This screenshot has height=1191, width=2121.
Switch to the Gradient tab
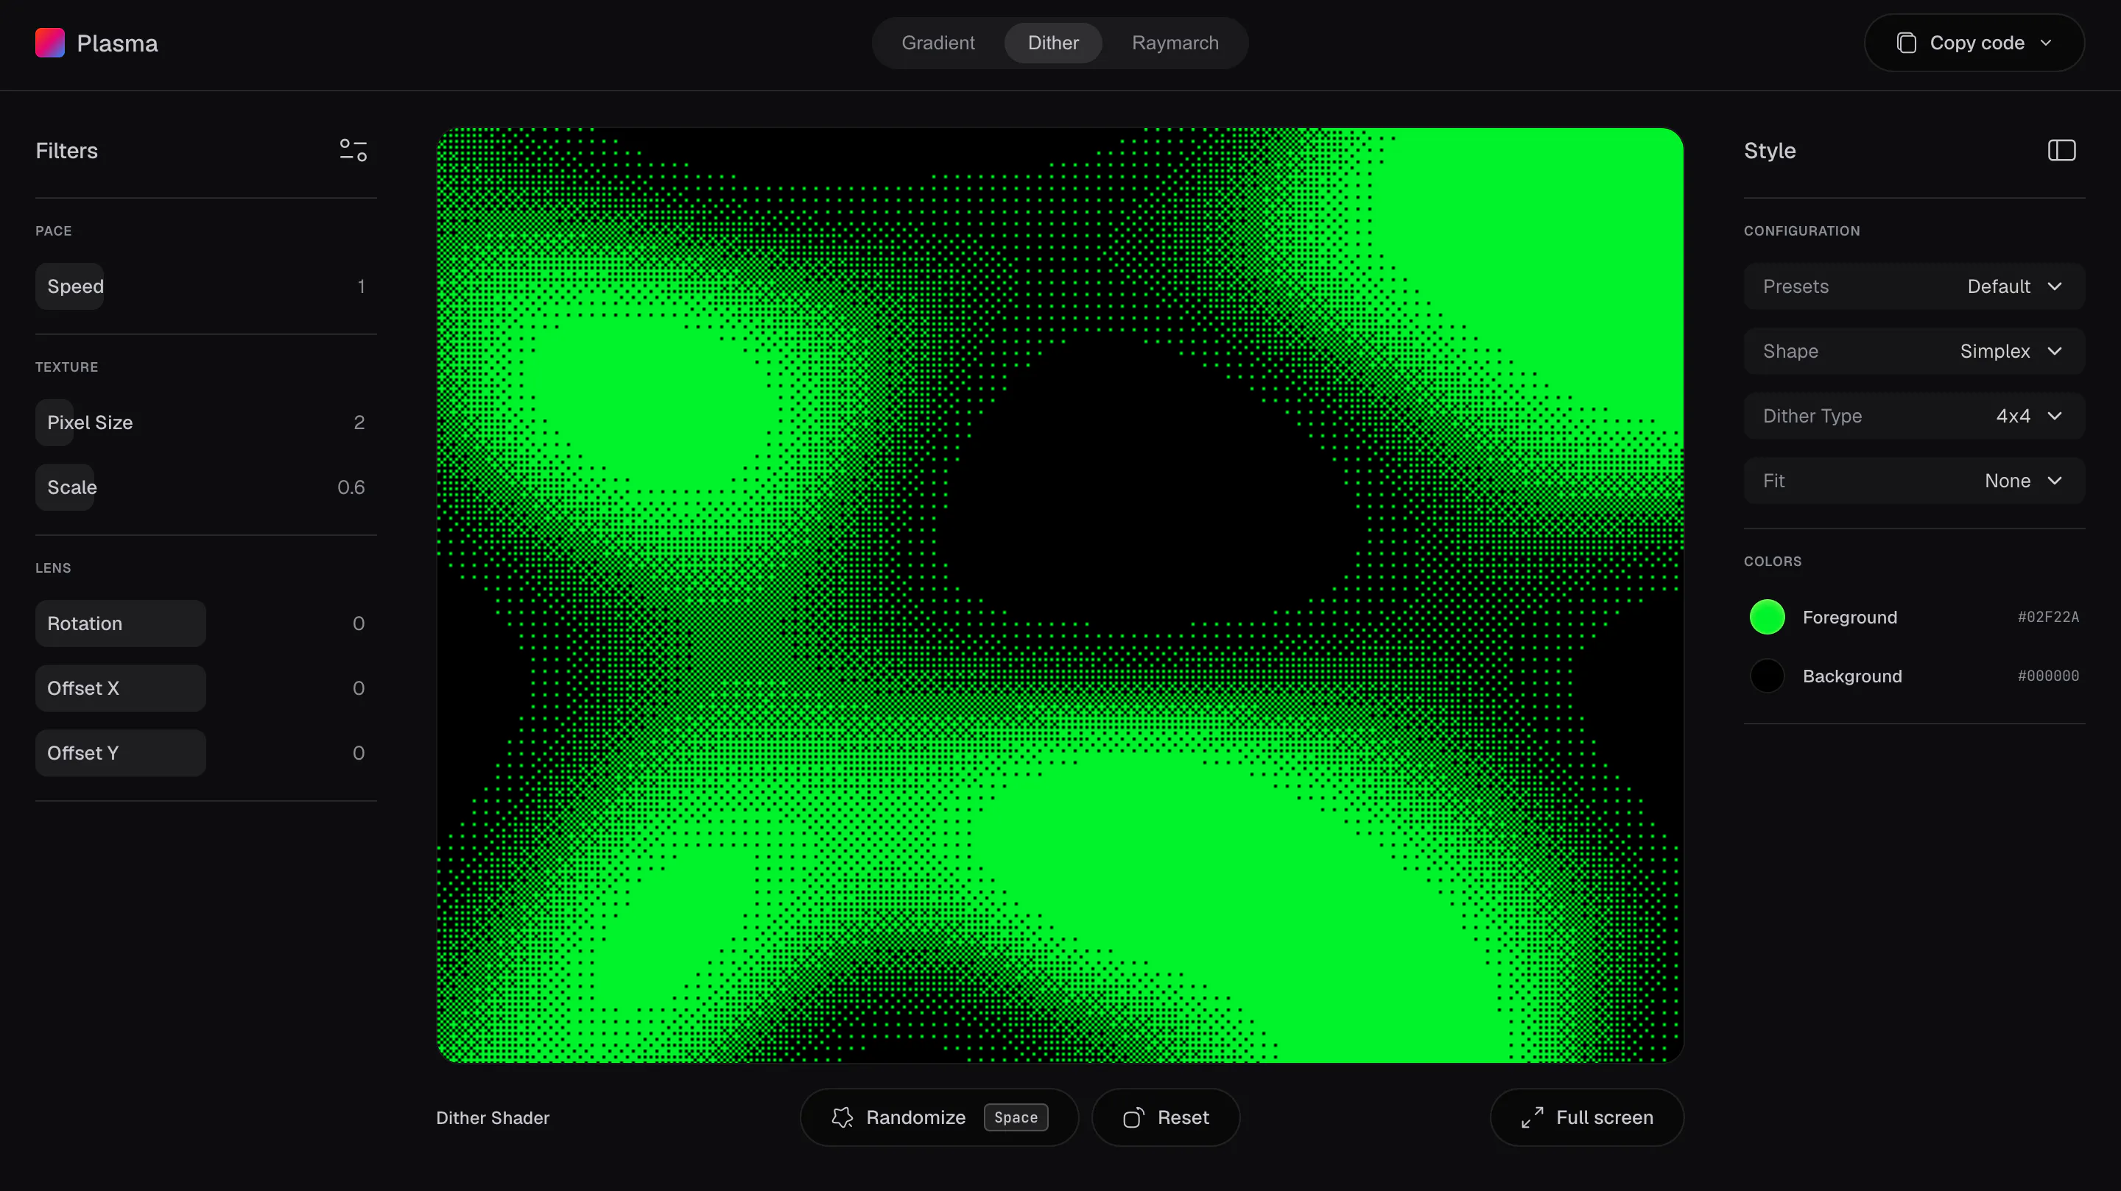click(938, 43)
